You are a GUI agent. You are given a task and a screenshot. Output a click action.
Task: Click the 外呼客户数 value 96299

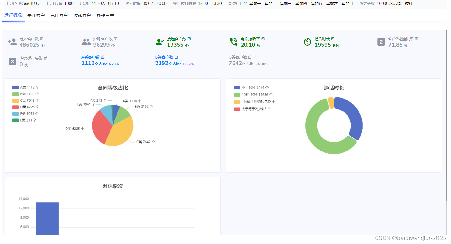coord(102,45)
